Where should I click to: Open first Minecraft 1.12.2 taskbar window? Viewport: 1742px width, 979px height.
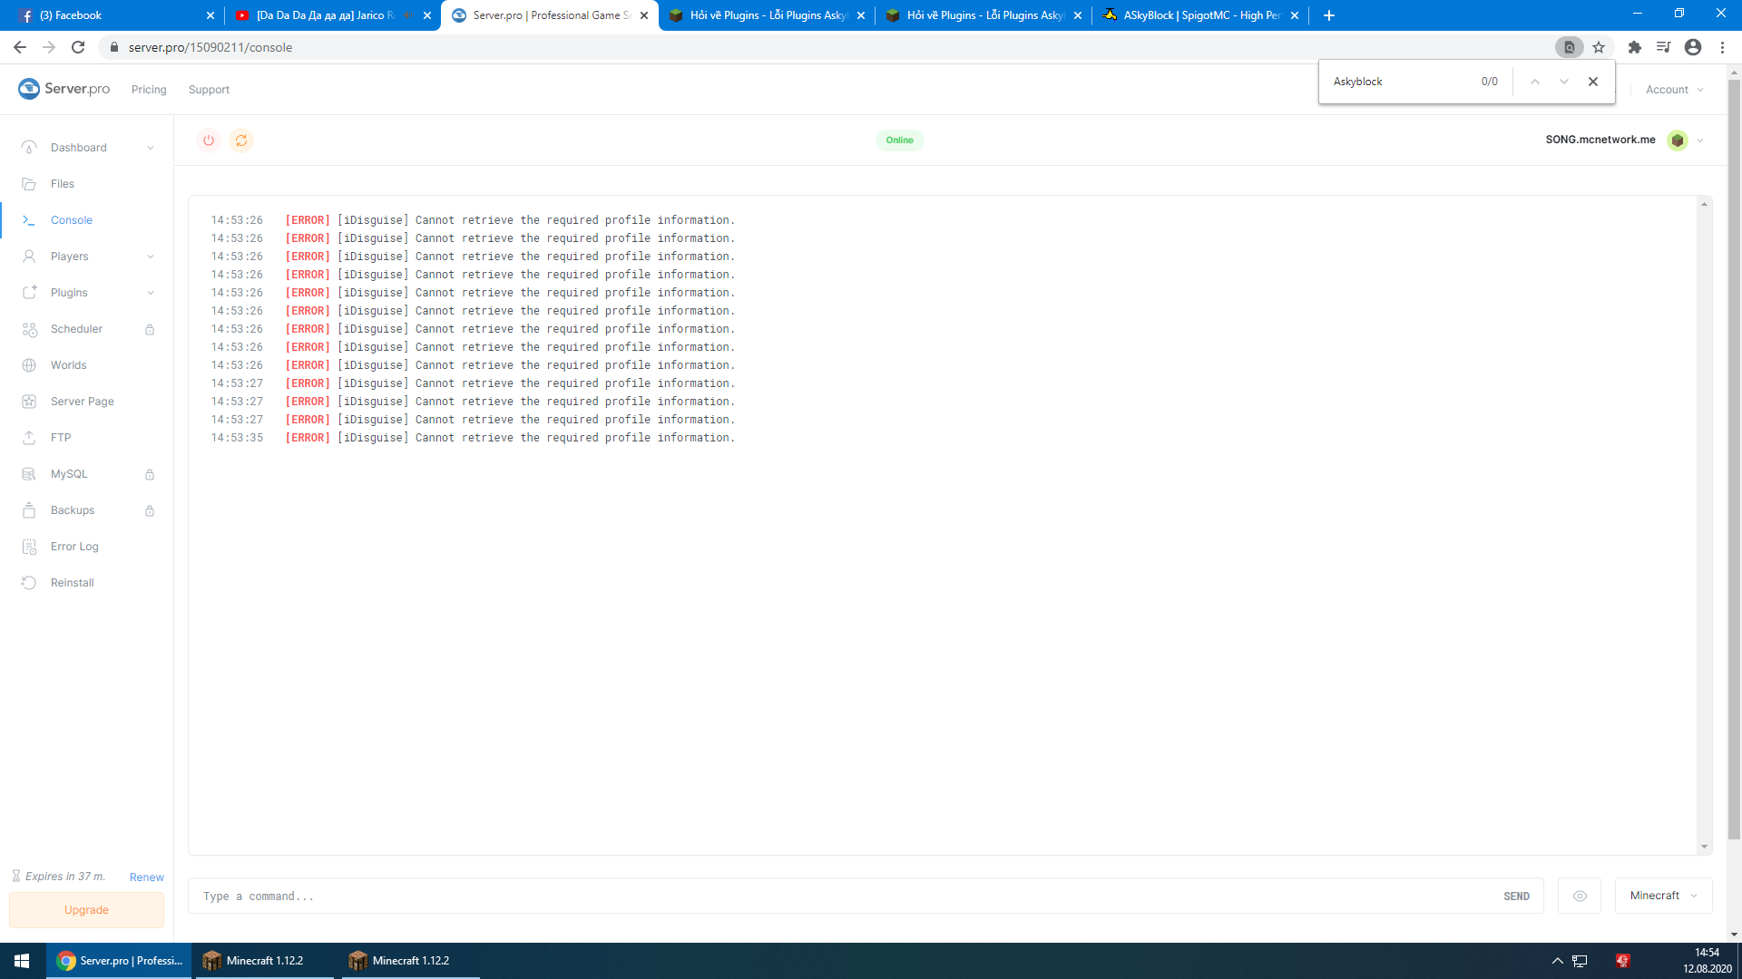pos(264,961)
